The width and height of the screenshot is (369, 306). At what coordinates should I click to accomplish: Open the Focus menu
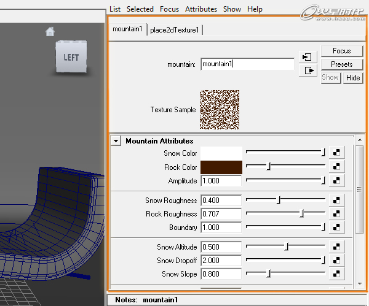[x=169, y=9]
